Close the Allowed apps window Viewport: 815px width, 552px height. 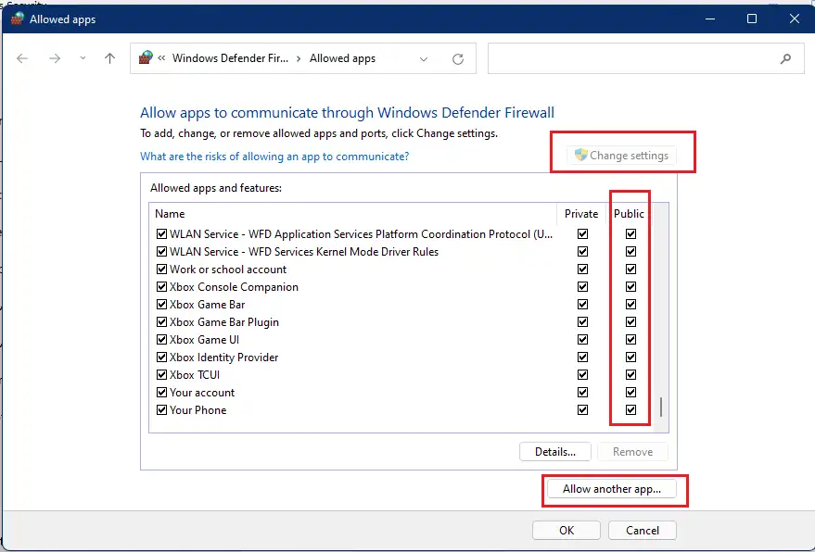(795, 19)
